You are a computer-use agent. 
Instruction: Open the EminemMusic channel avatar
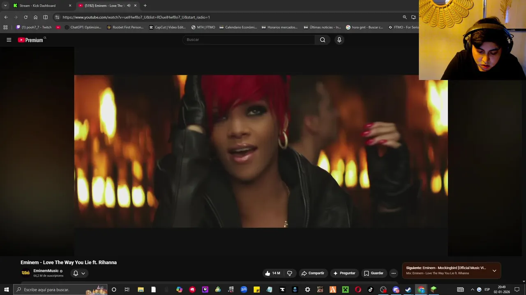click(25, 273)
